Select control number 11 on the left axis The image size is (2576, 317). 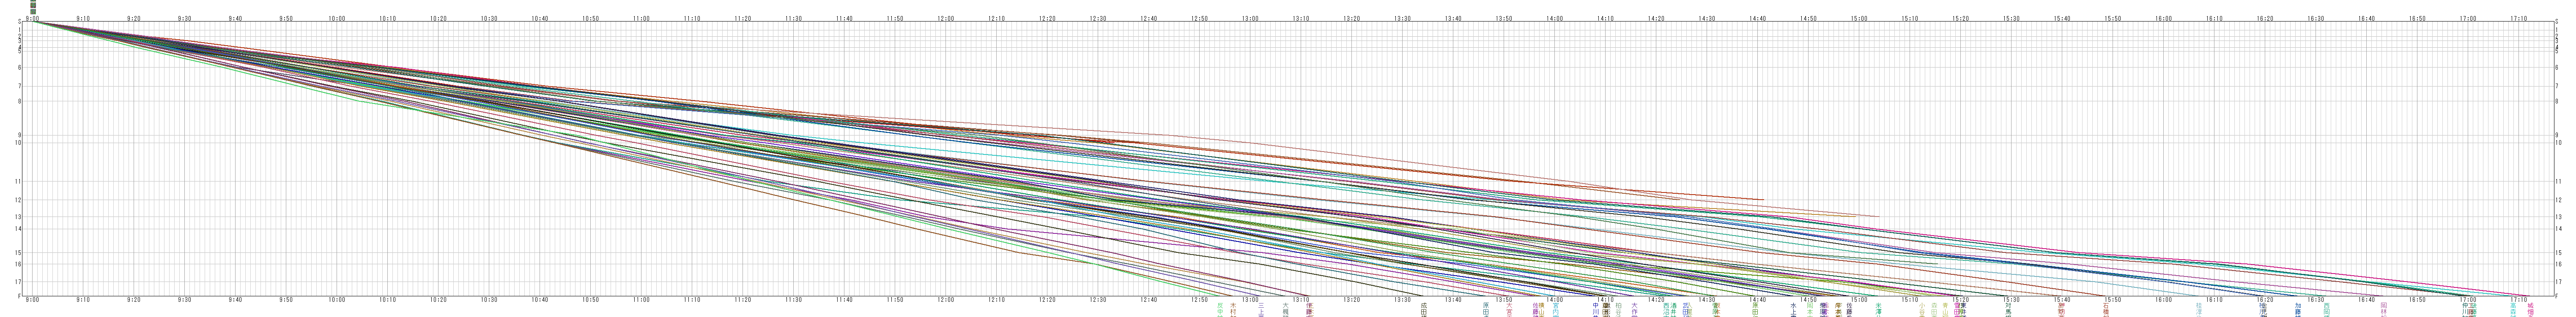tap(19, 182)
